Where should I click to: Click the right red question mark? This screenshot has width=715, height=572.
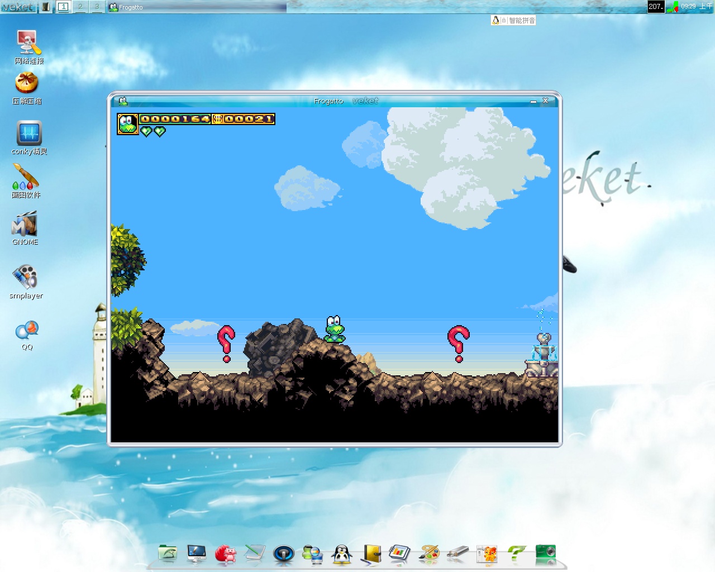coord(459,344)
